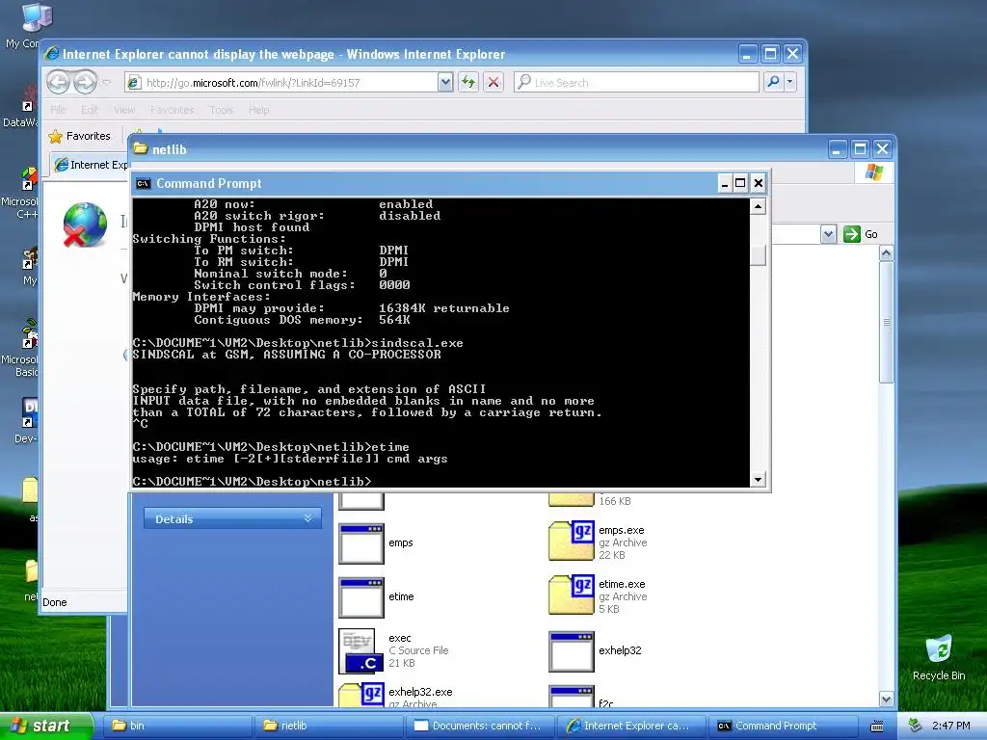Click the netlib folder title bar icon
This screenshot has width=987, height=740.
[x=141, y=149]
